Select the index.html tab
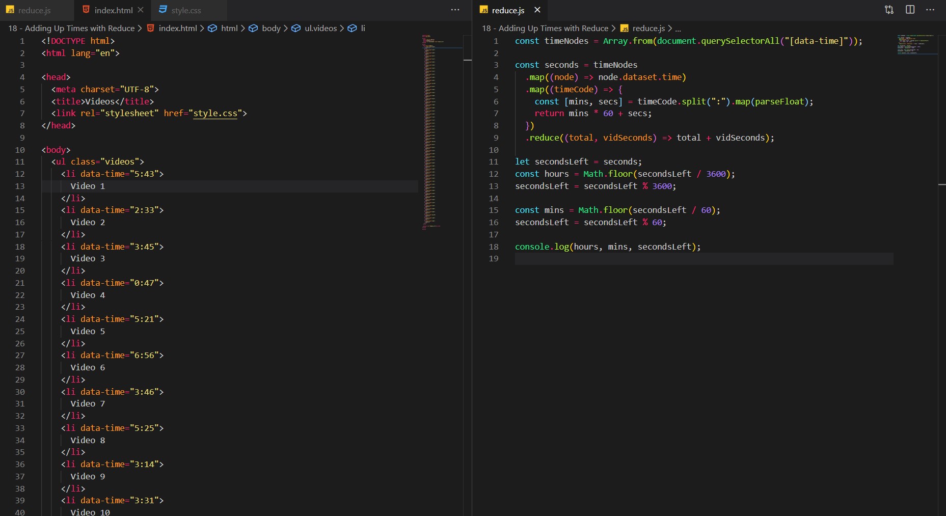Screen dimensions: 946x516 (113, 10)
